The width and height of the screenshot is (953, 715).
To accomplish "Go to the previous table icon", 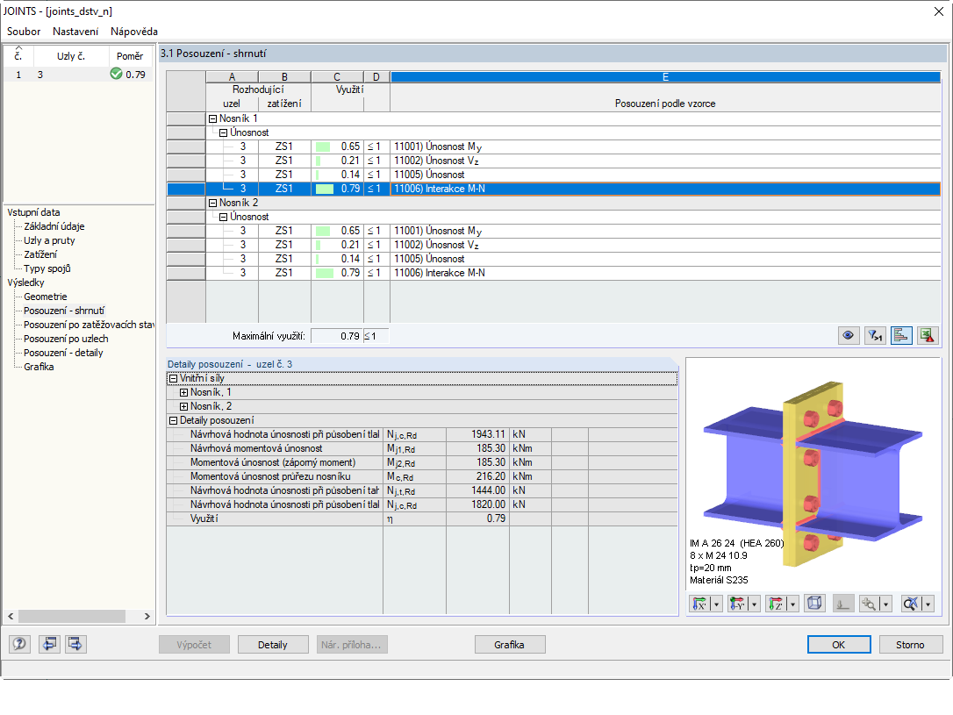I will coord(49,644).
